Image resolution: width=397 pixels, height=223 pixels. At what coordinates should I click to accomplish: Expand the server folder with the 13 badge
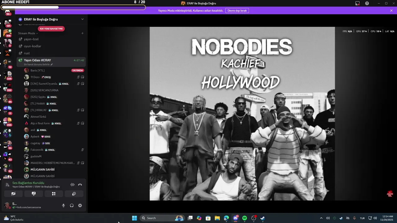point(7,63)
